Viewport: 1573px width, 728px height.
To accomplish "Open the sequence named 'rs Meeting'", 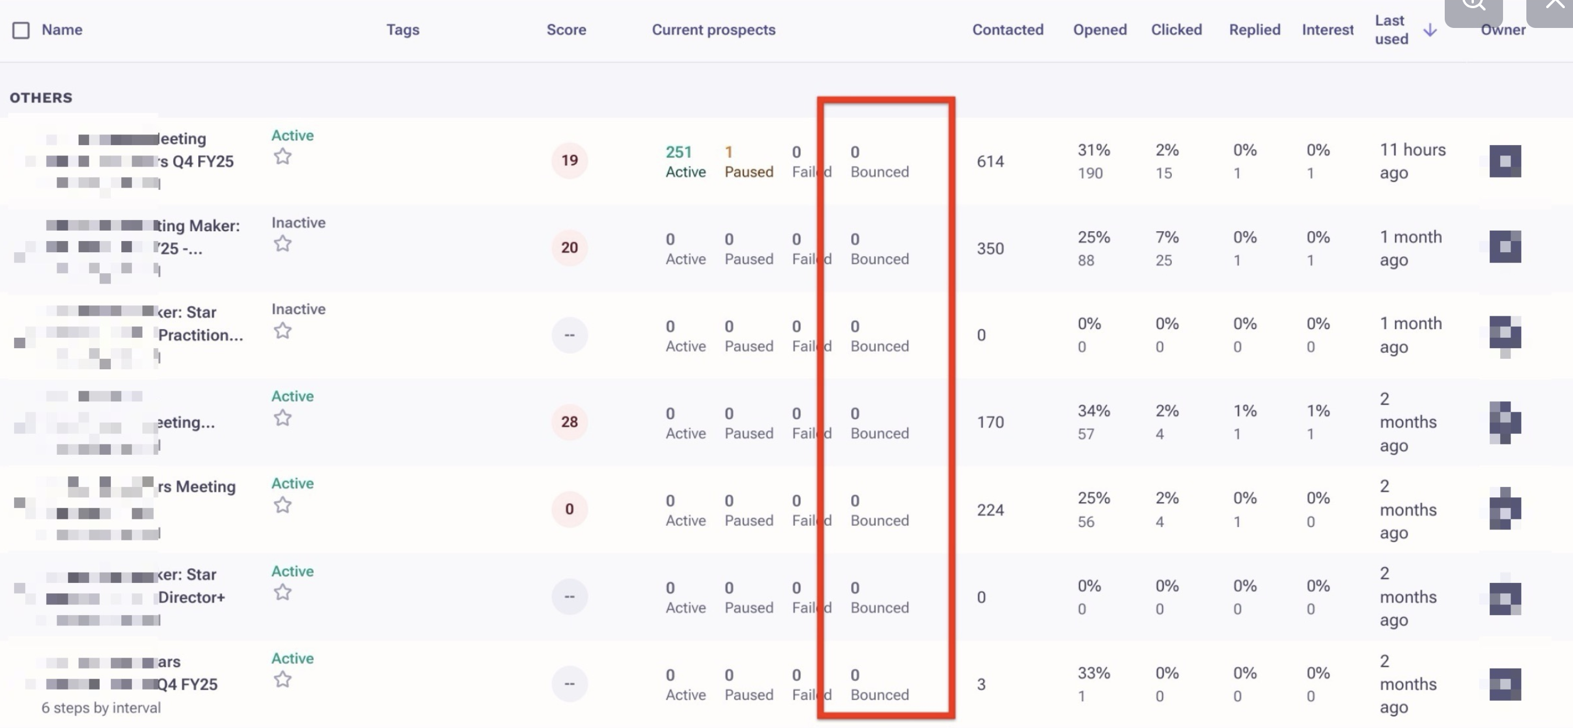I will pos(195,487).
